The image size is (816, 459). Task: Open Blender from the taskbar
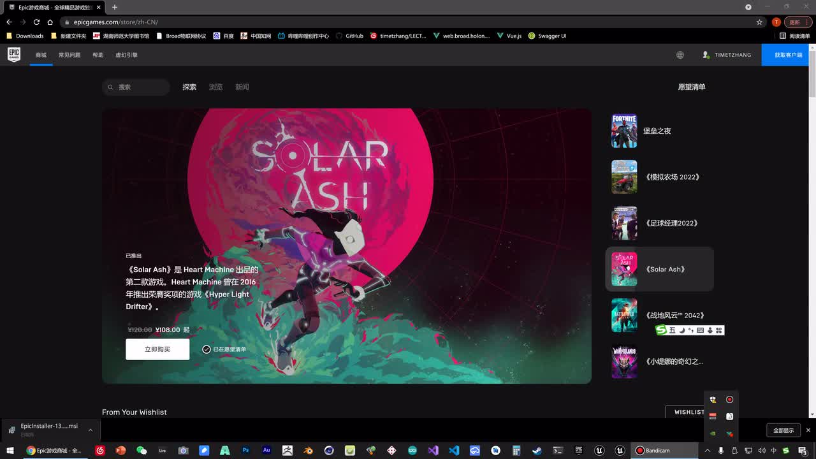308,450
